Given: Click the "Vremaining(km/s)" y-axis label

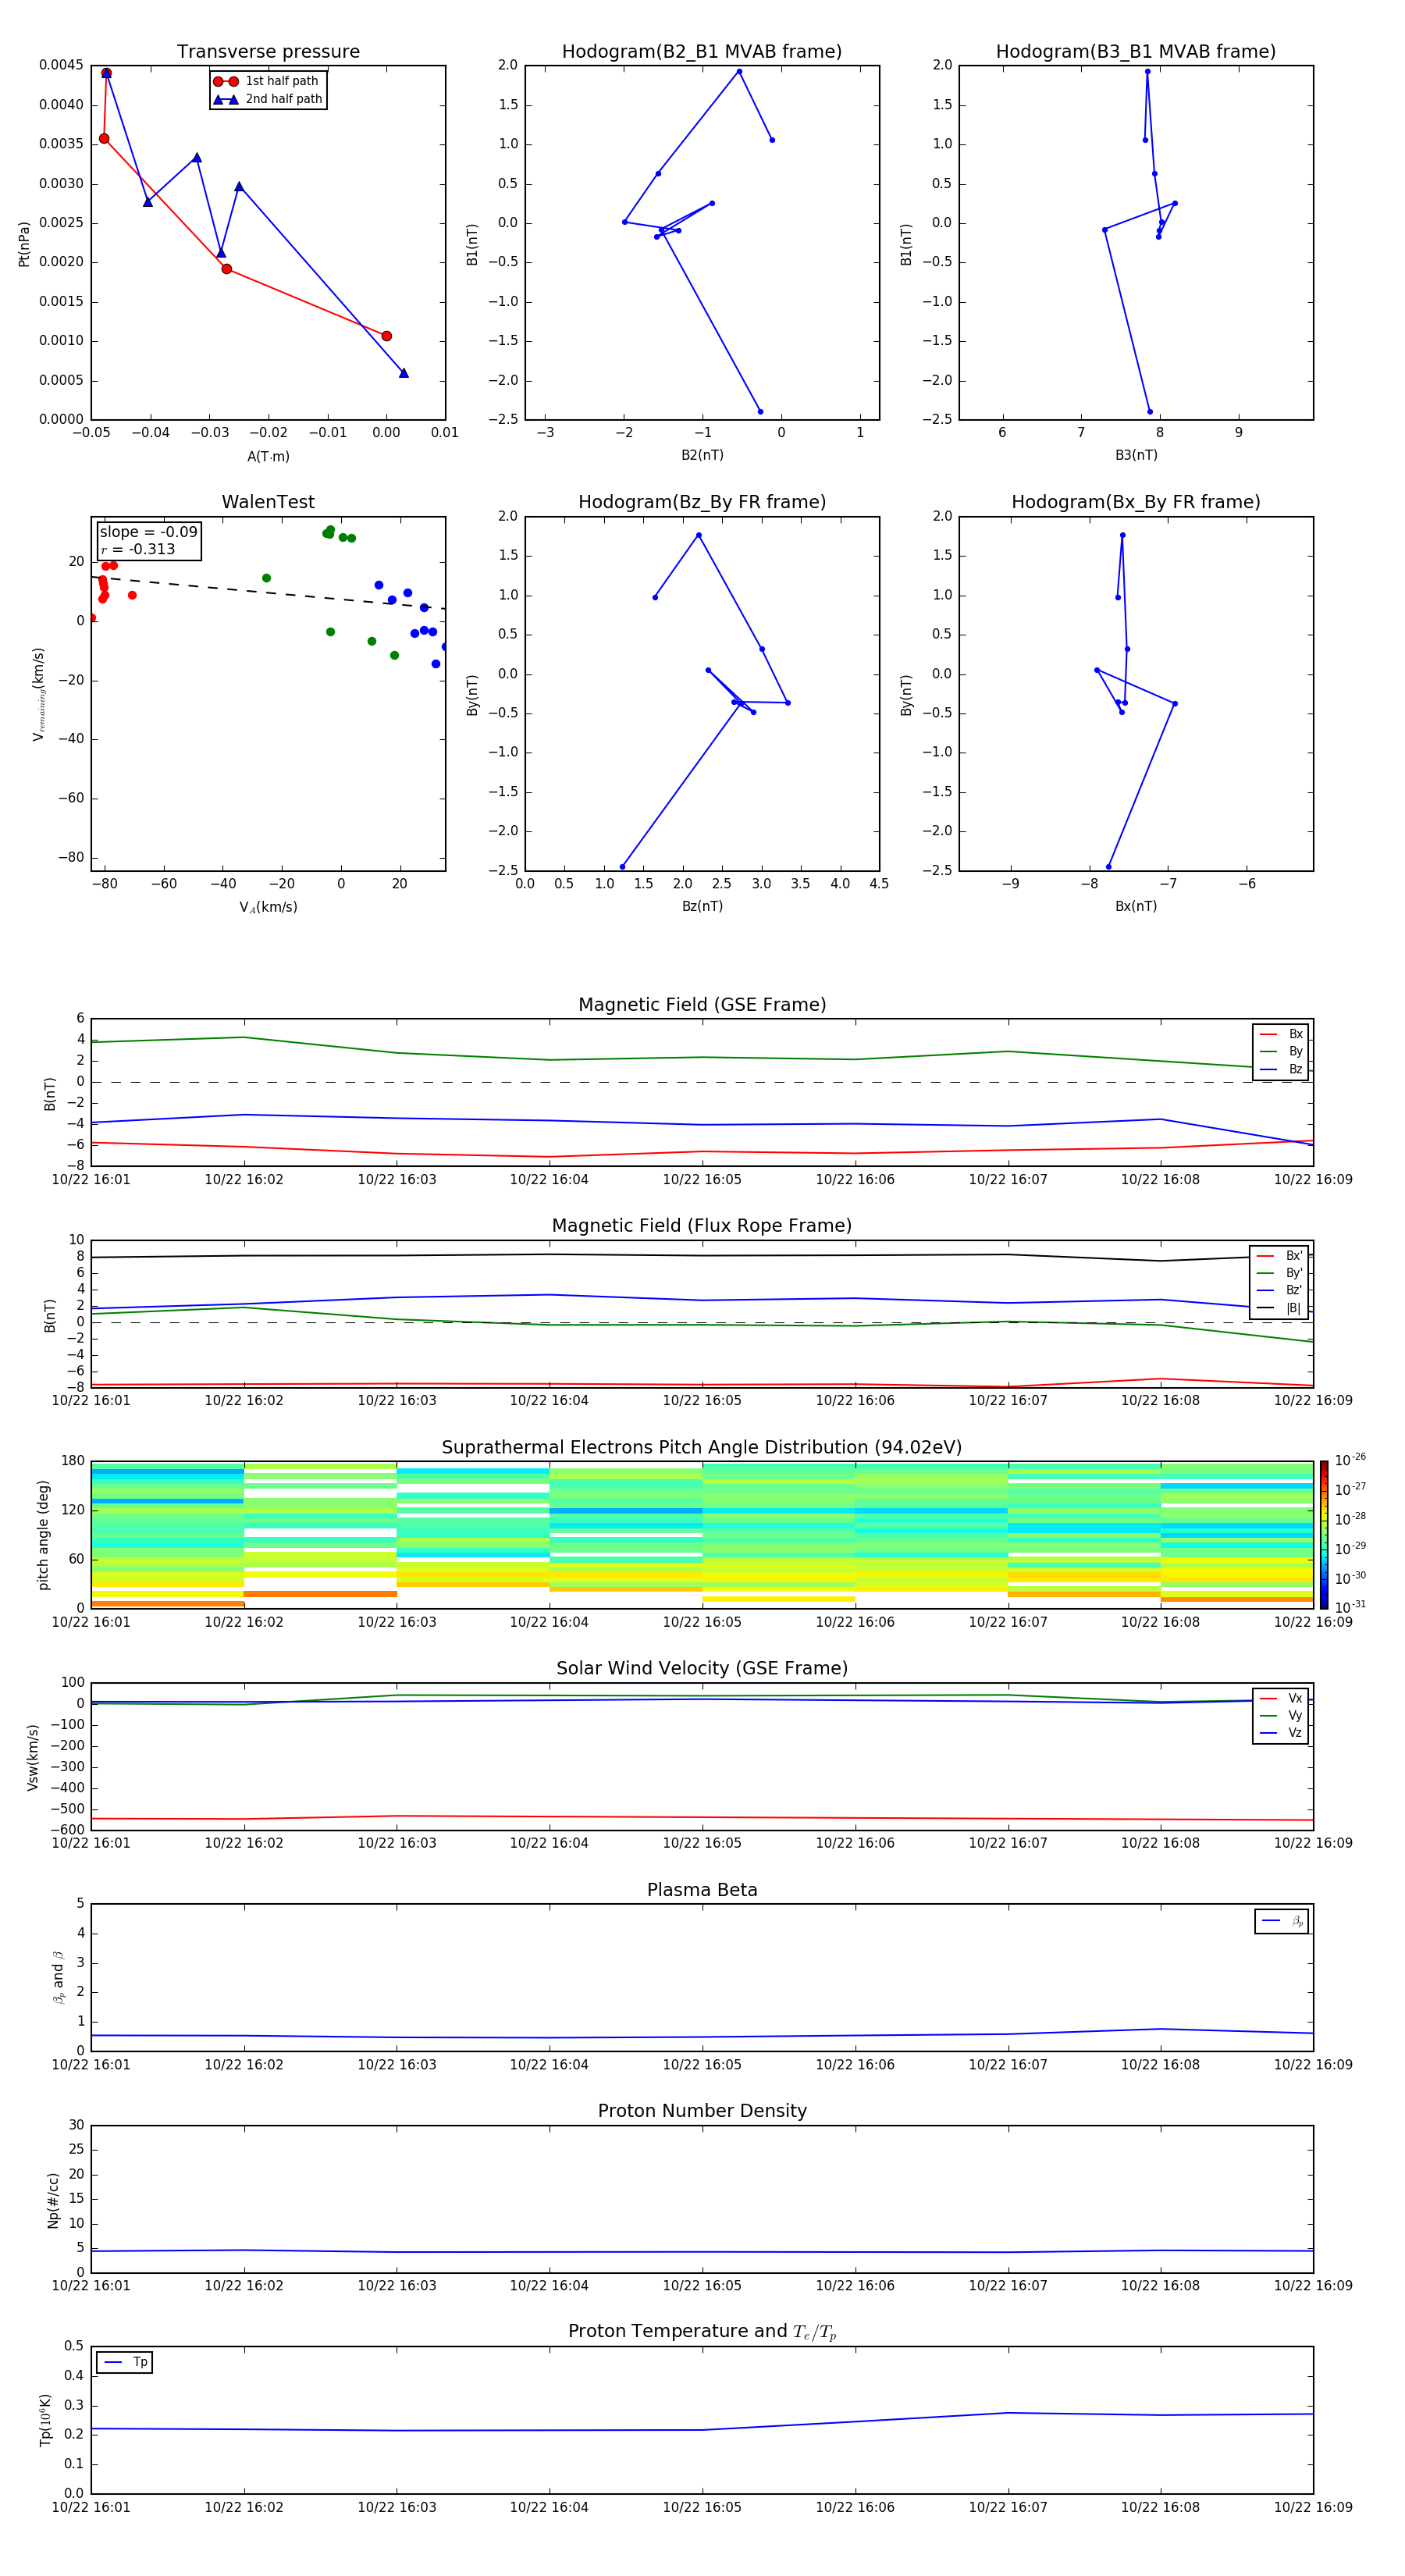Looking at the screenshot, I should (39, 694).
